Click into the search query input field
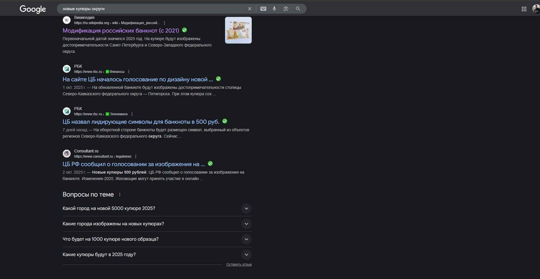 point(151,9)
